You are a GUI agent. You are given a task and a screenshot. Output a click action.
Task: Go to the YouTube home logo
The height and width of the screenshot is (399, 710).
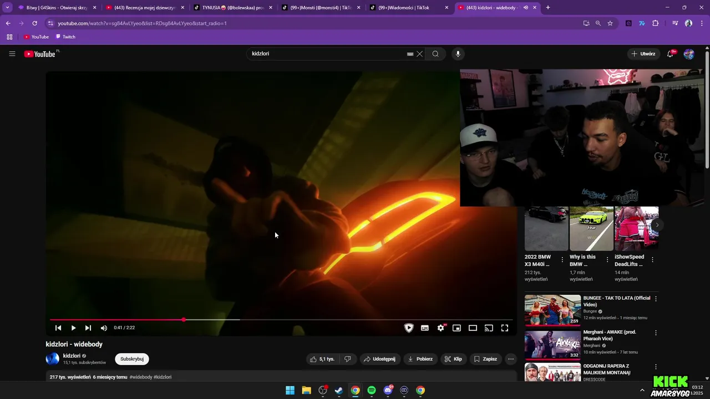point(39,54)
